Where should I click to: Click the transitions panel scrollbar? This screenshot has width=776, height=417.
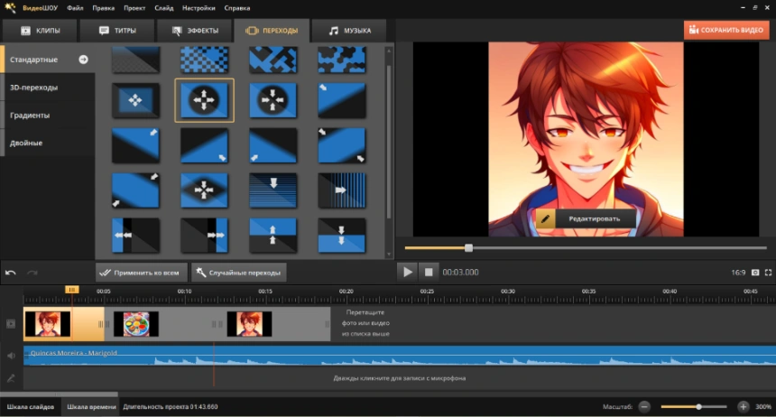click(389, 141)
